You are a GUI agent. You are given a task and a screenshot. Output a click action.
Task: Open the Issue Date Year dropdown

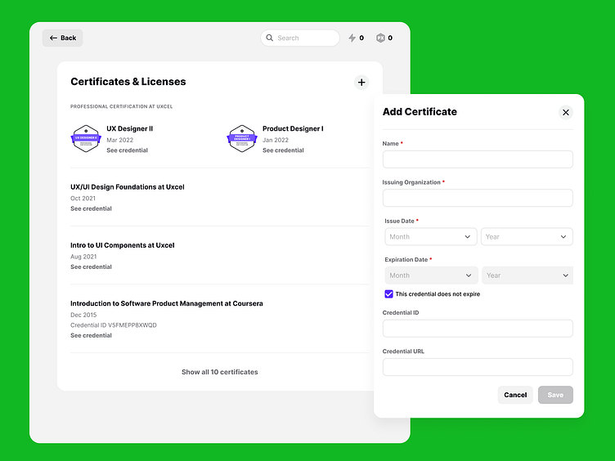point(527,237)
